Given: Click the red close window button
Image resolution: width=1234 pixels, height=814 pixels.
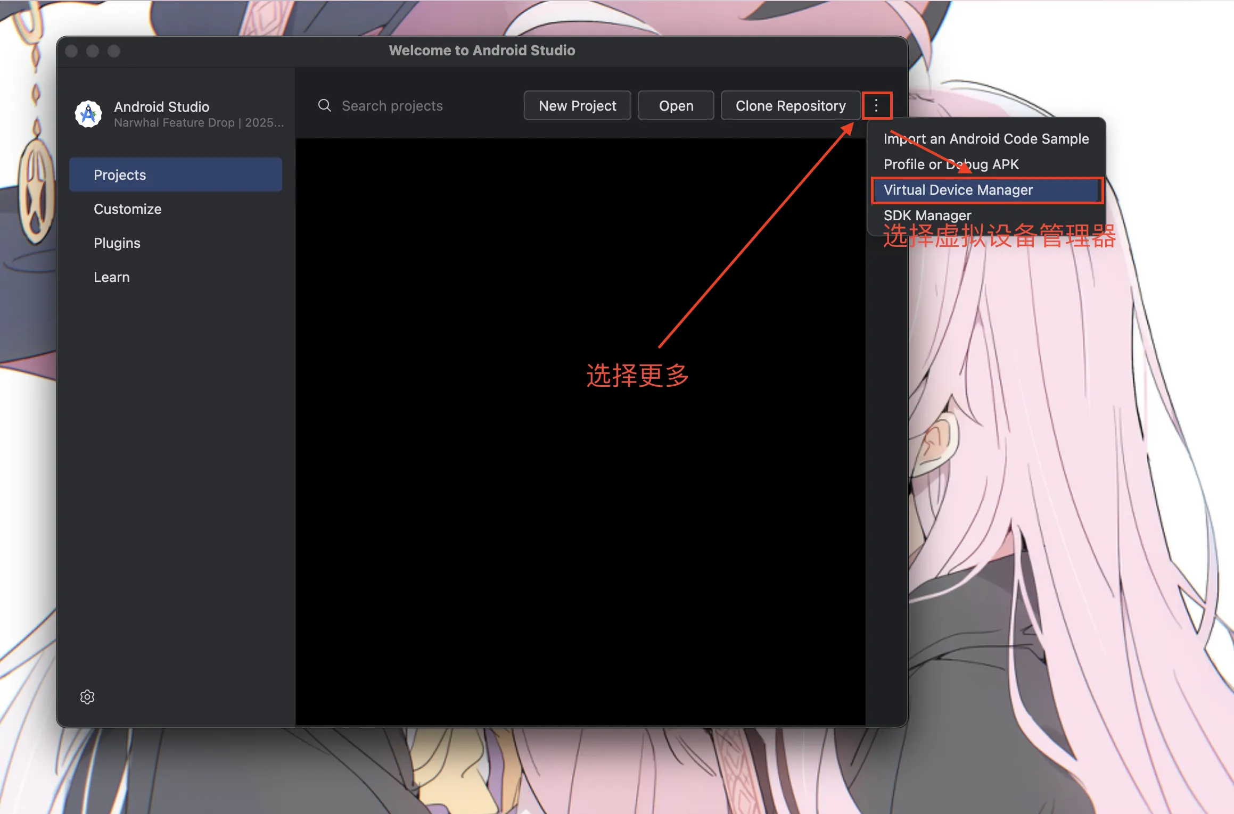Looking at the screenshot, I should pos(71,51).
